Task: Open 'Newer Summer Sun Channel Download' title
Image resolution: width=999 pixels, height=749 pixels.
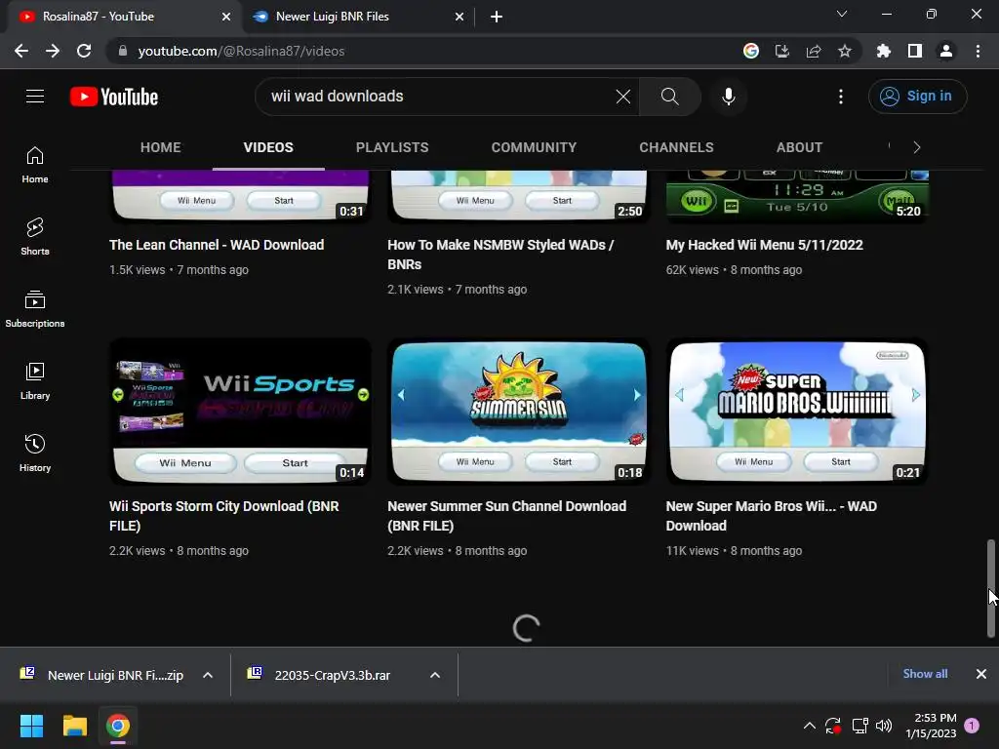Action: point(507,515)
